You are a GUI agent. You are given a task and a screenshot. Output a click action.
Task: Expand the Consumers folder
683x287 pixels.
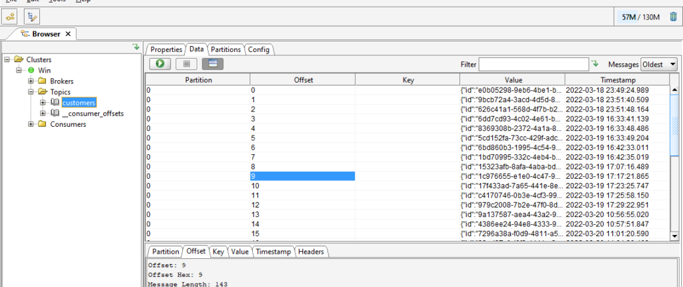pyautogui.click(x=31, y=124)
